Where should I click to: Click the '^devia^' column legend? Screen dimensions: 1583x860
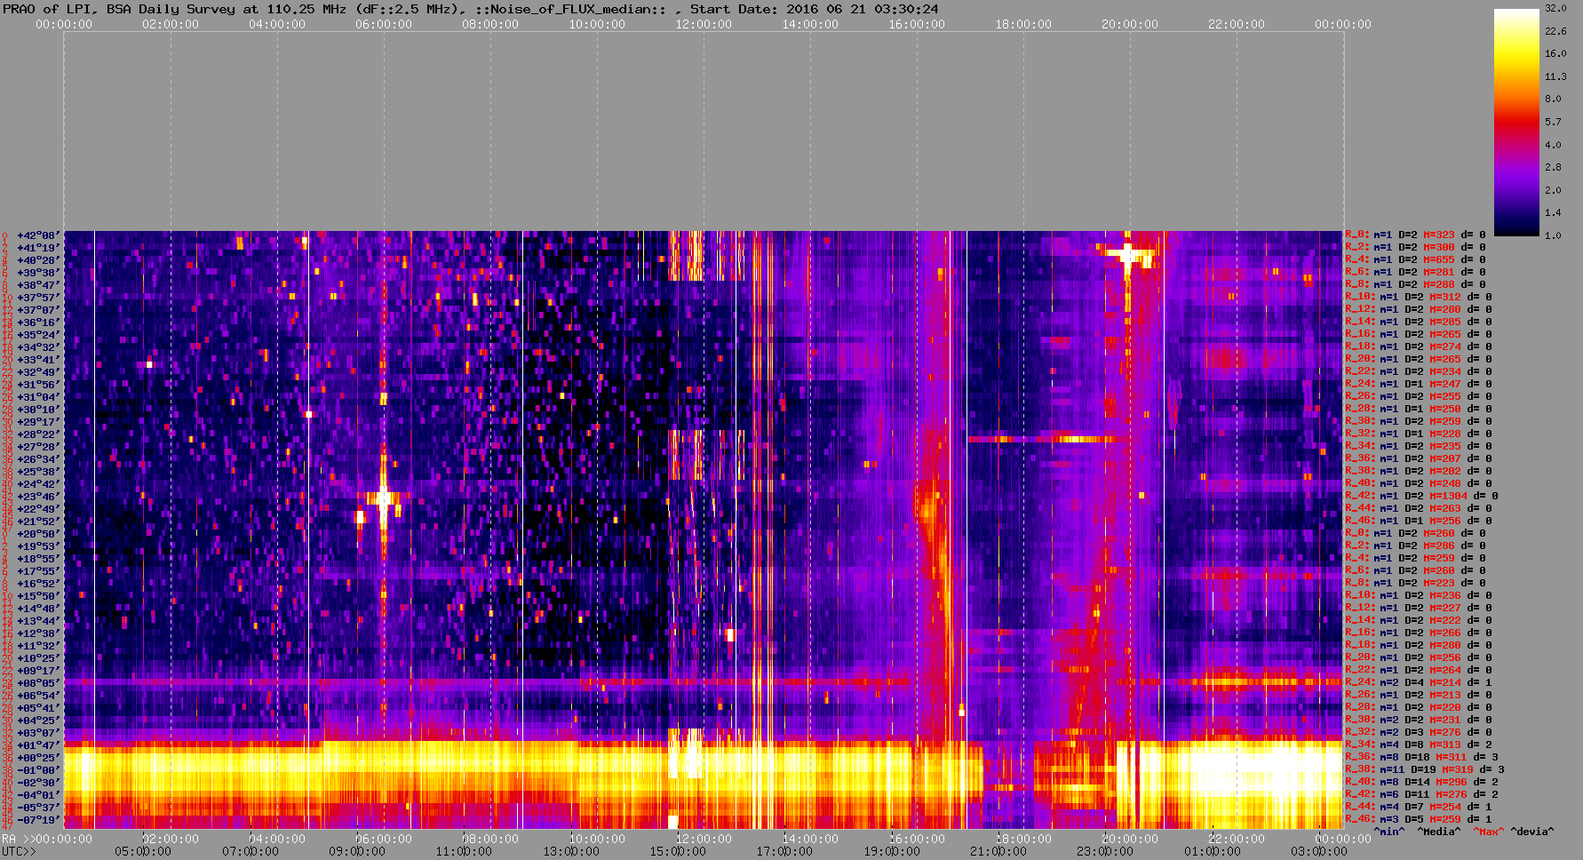click(x=1532, y=832)
